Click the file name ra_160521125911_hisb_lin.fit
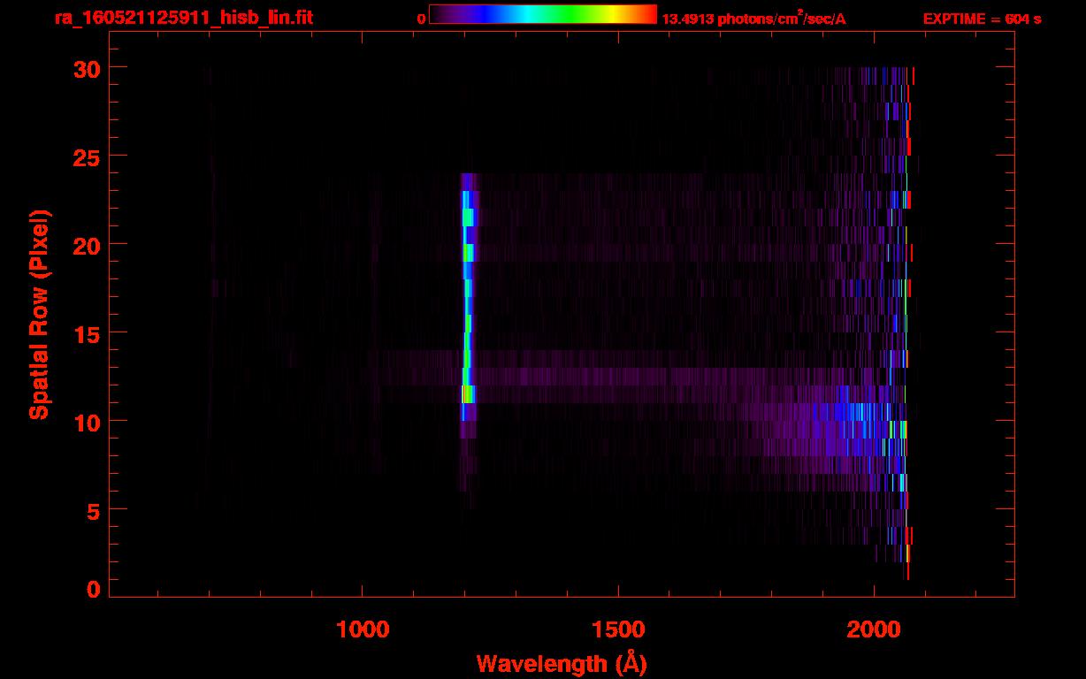The image size is (1086, 679). pyautogui.click(x=183, y=18)
